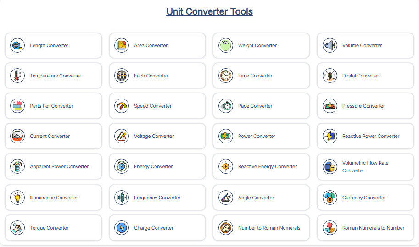Click the sun-bolt icon for Reactive Energy Converter
The width and height of the screenshot is (419, 247).
point(226,166)
